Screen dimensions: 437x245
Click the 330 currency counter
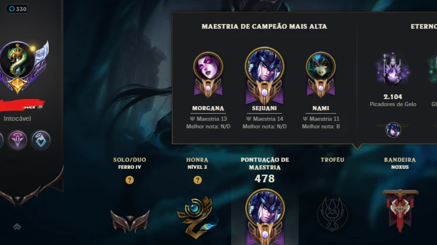coord(18,9)
